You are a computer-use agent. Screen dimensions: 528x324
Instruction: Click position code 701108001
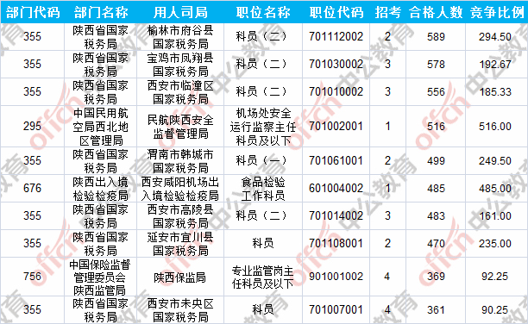click(x=336, y=243)
